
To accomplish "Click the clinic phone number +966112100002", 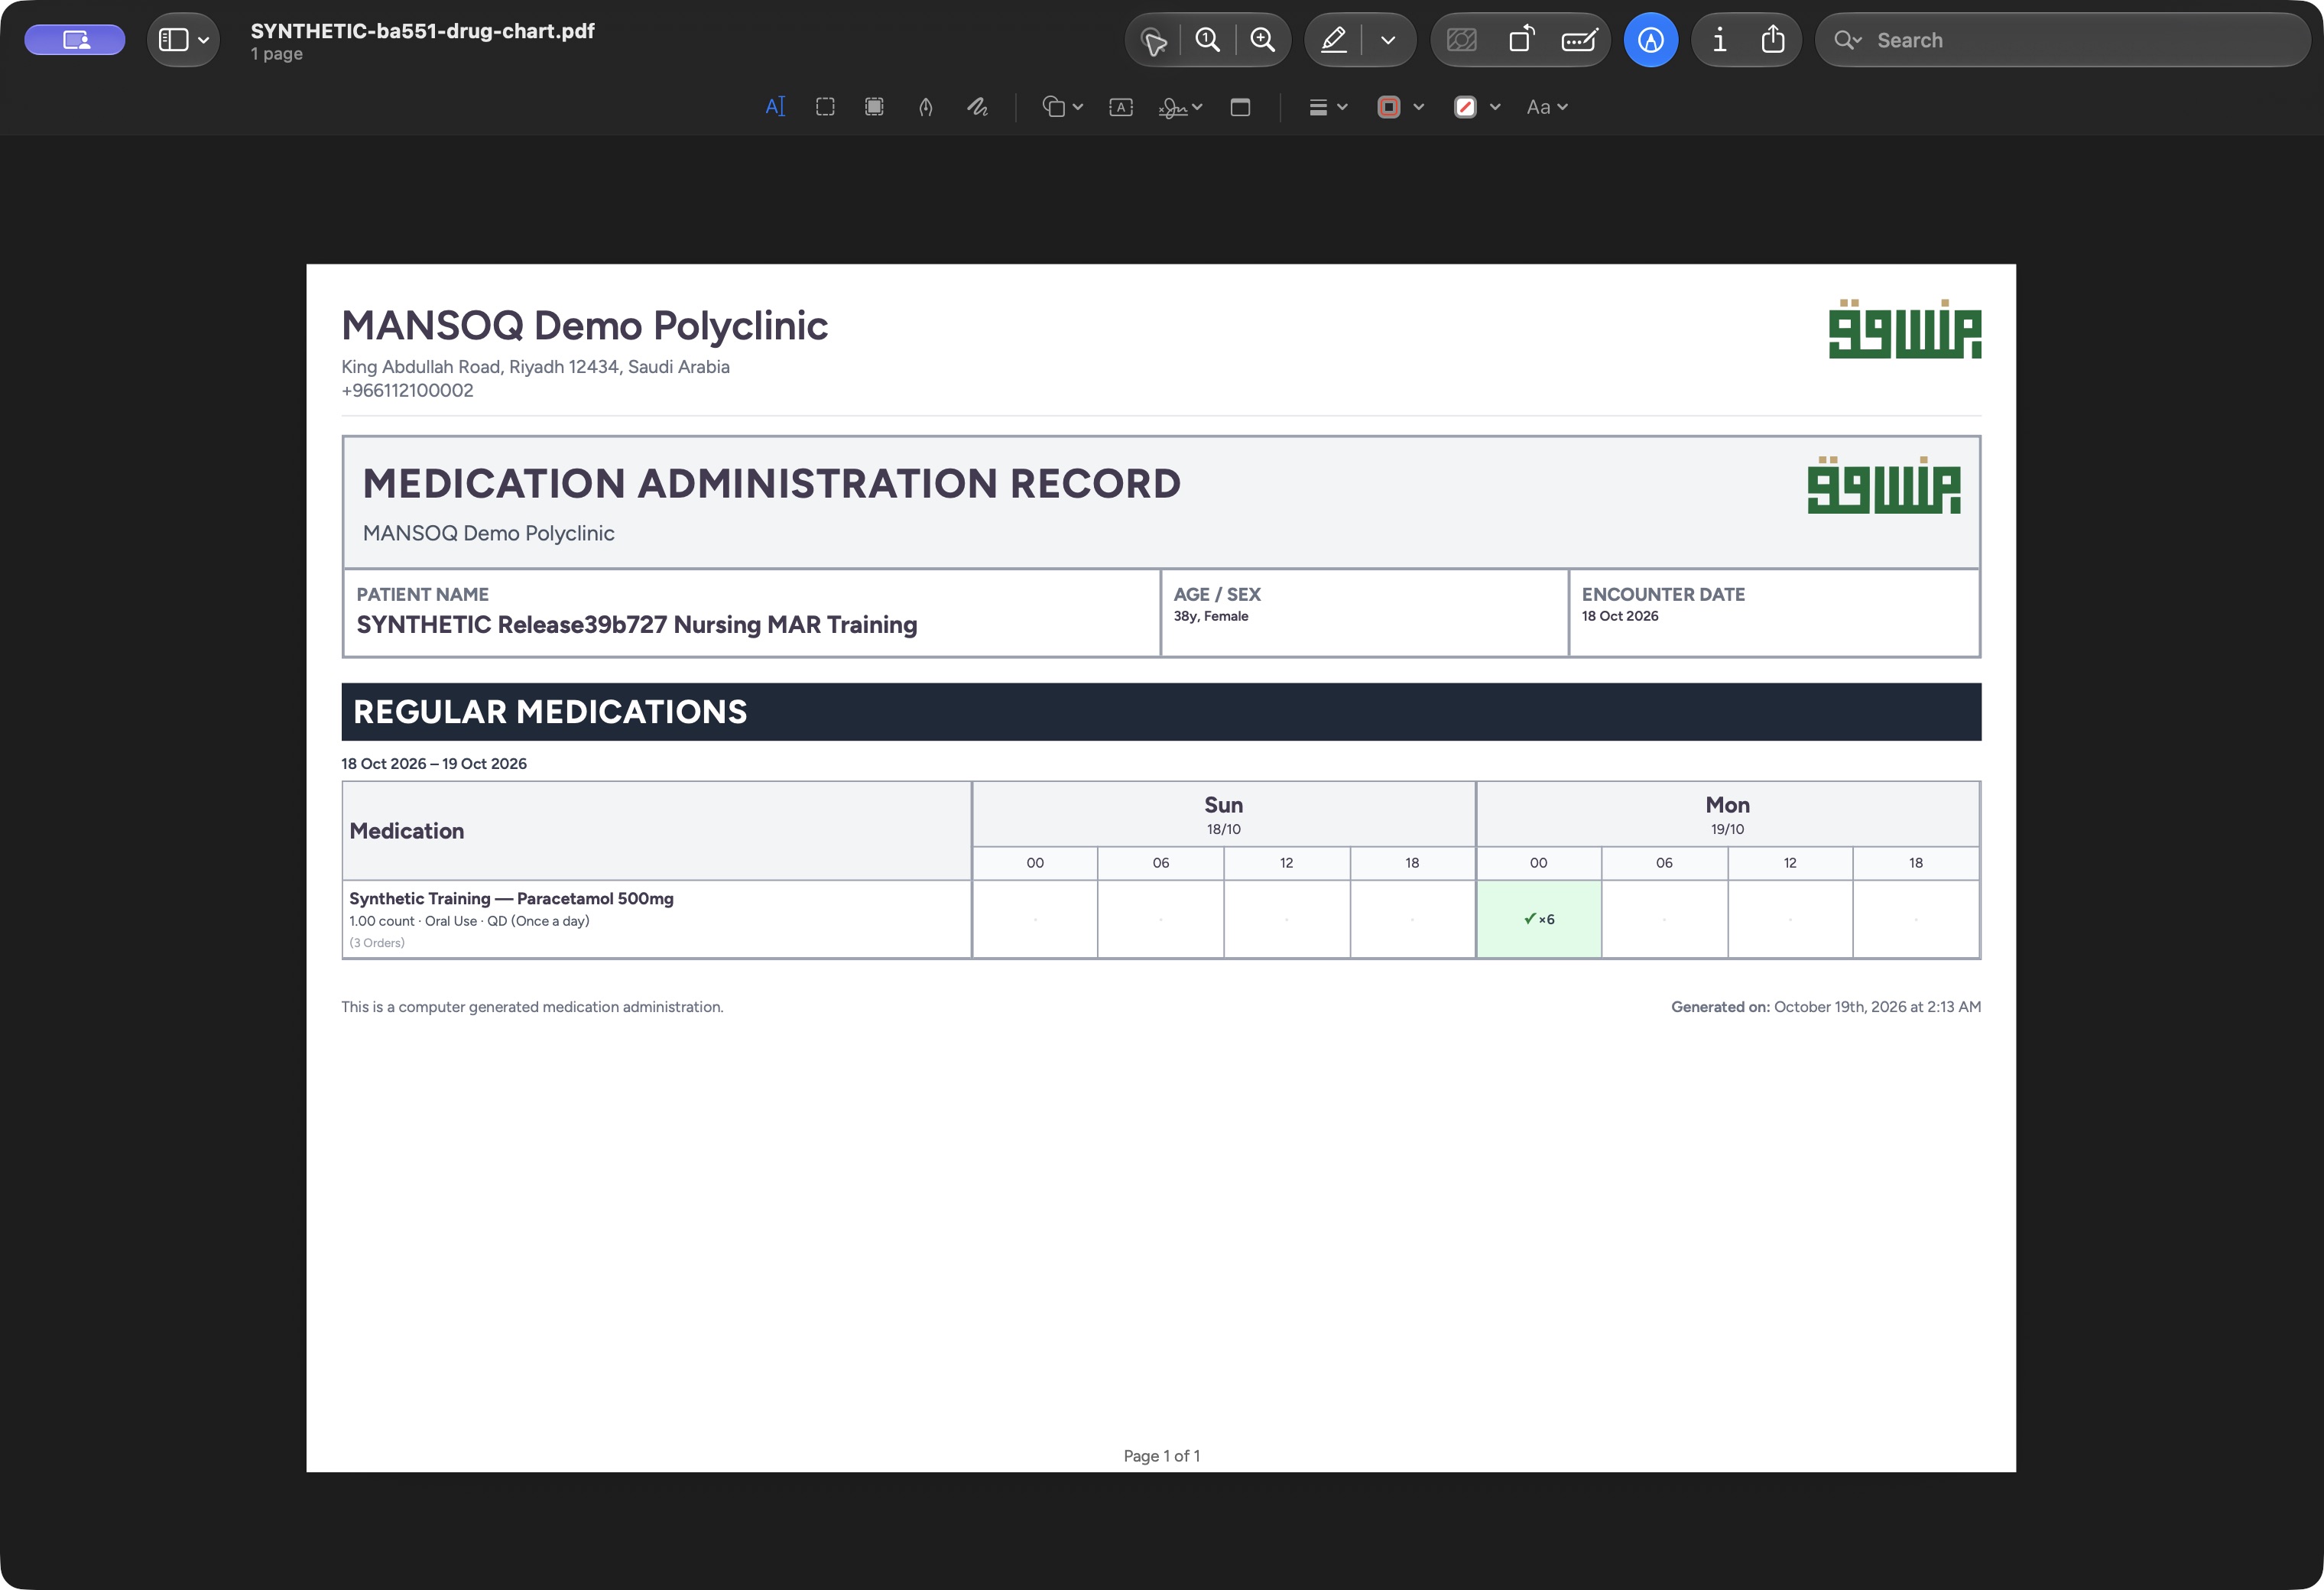I will coord(407,391).
